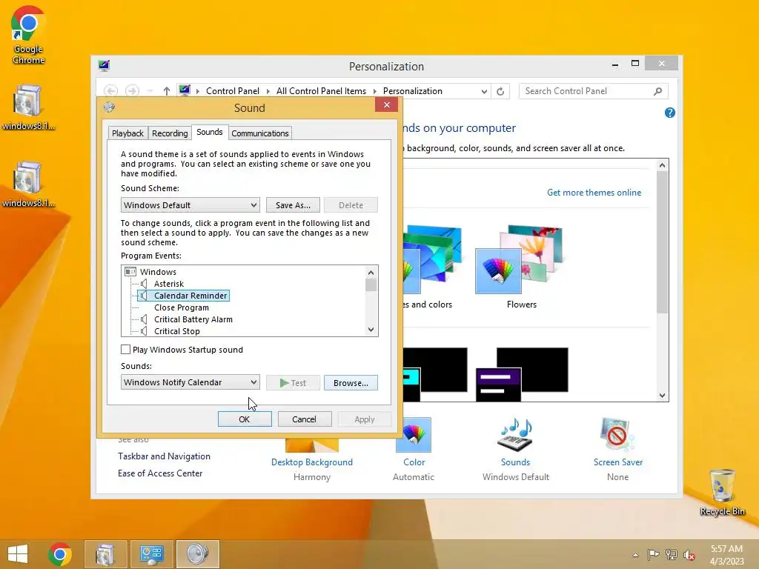759x569 pixels.
Task: Select the Sounds tab
Action: [210, 132]
